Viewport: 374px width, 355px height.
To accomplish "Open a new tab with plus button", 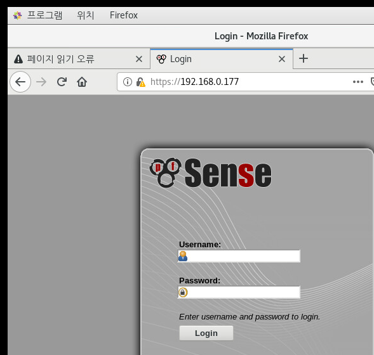I will 304,58.
